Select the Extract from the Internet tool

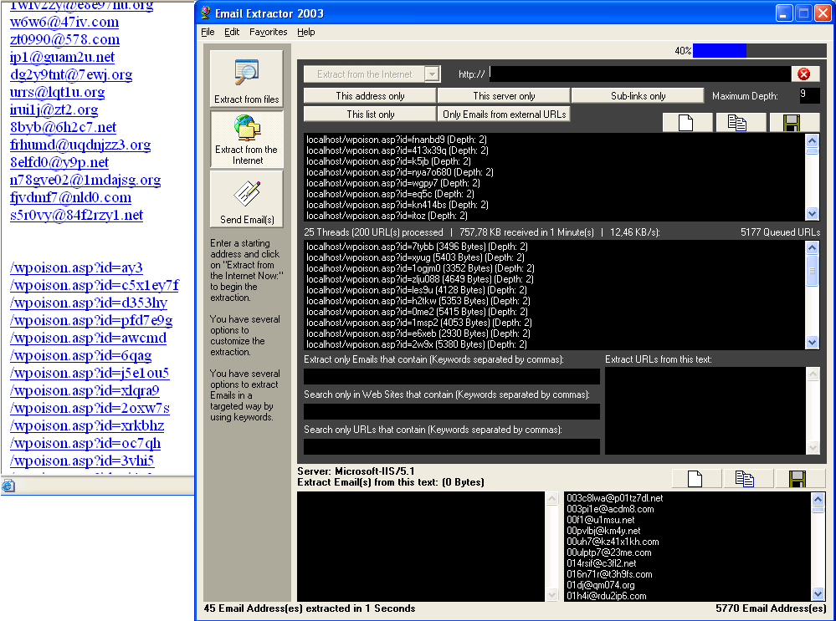[x=246, y=140]
